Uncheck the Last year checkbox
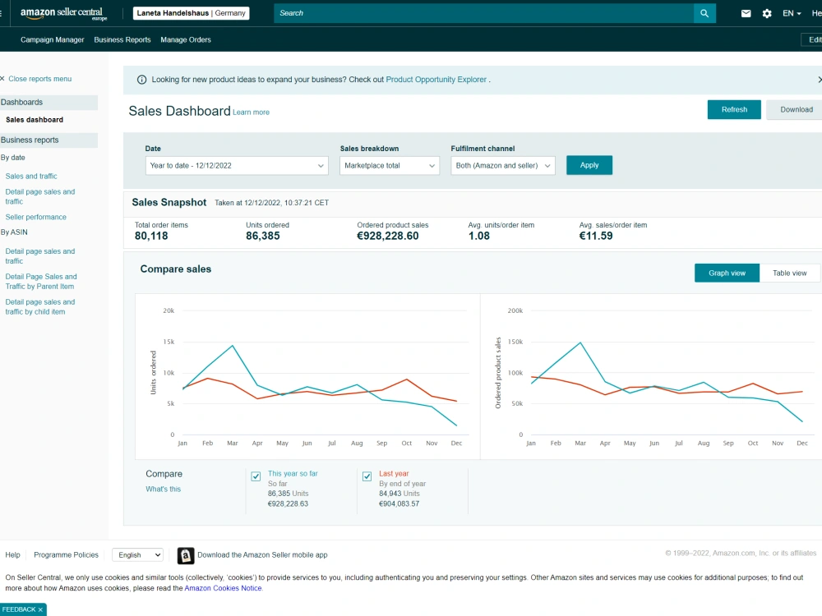The image size is (822, 616). click(x=367, y=476)
